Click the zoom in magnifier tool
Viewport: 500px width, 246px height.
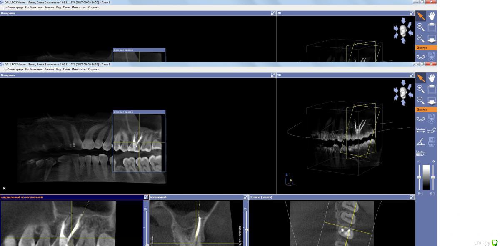421,89
